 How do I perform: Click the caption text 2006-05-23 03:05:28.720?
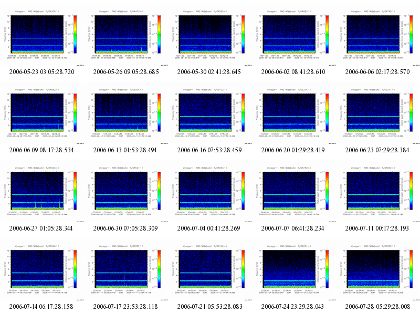tap(42, 72)
